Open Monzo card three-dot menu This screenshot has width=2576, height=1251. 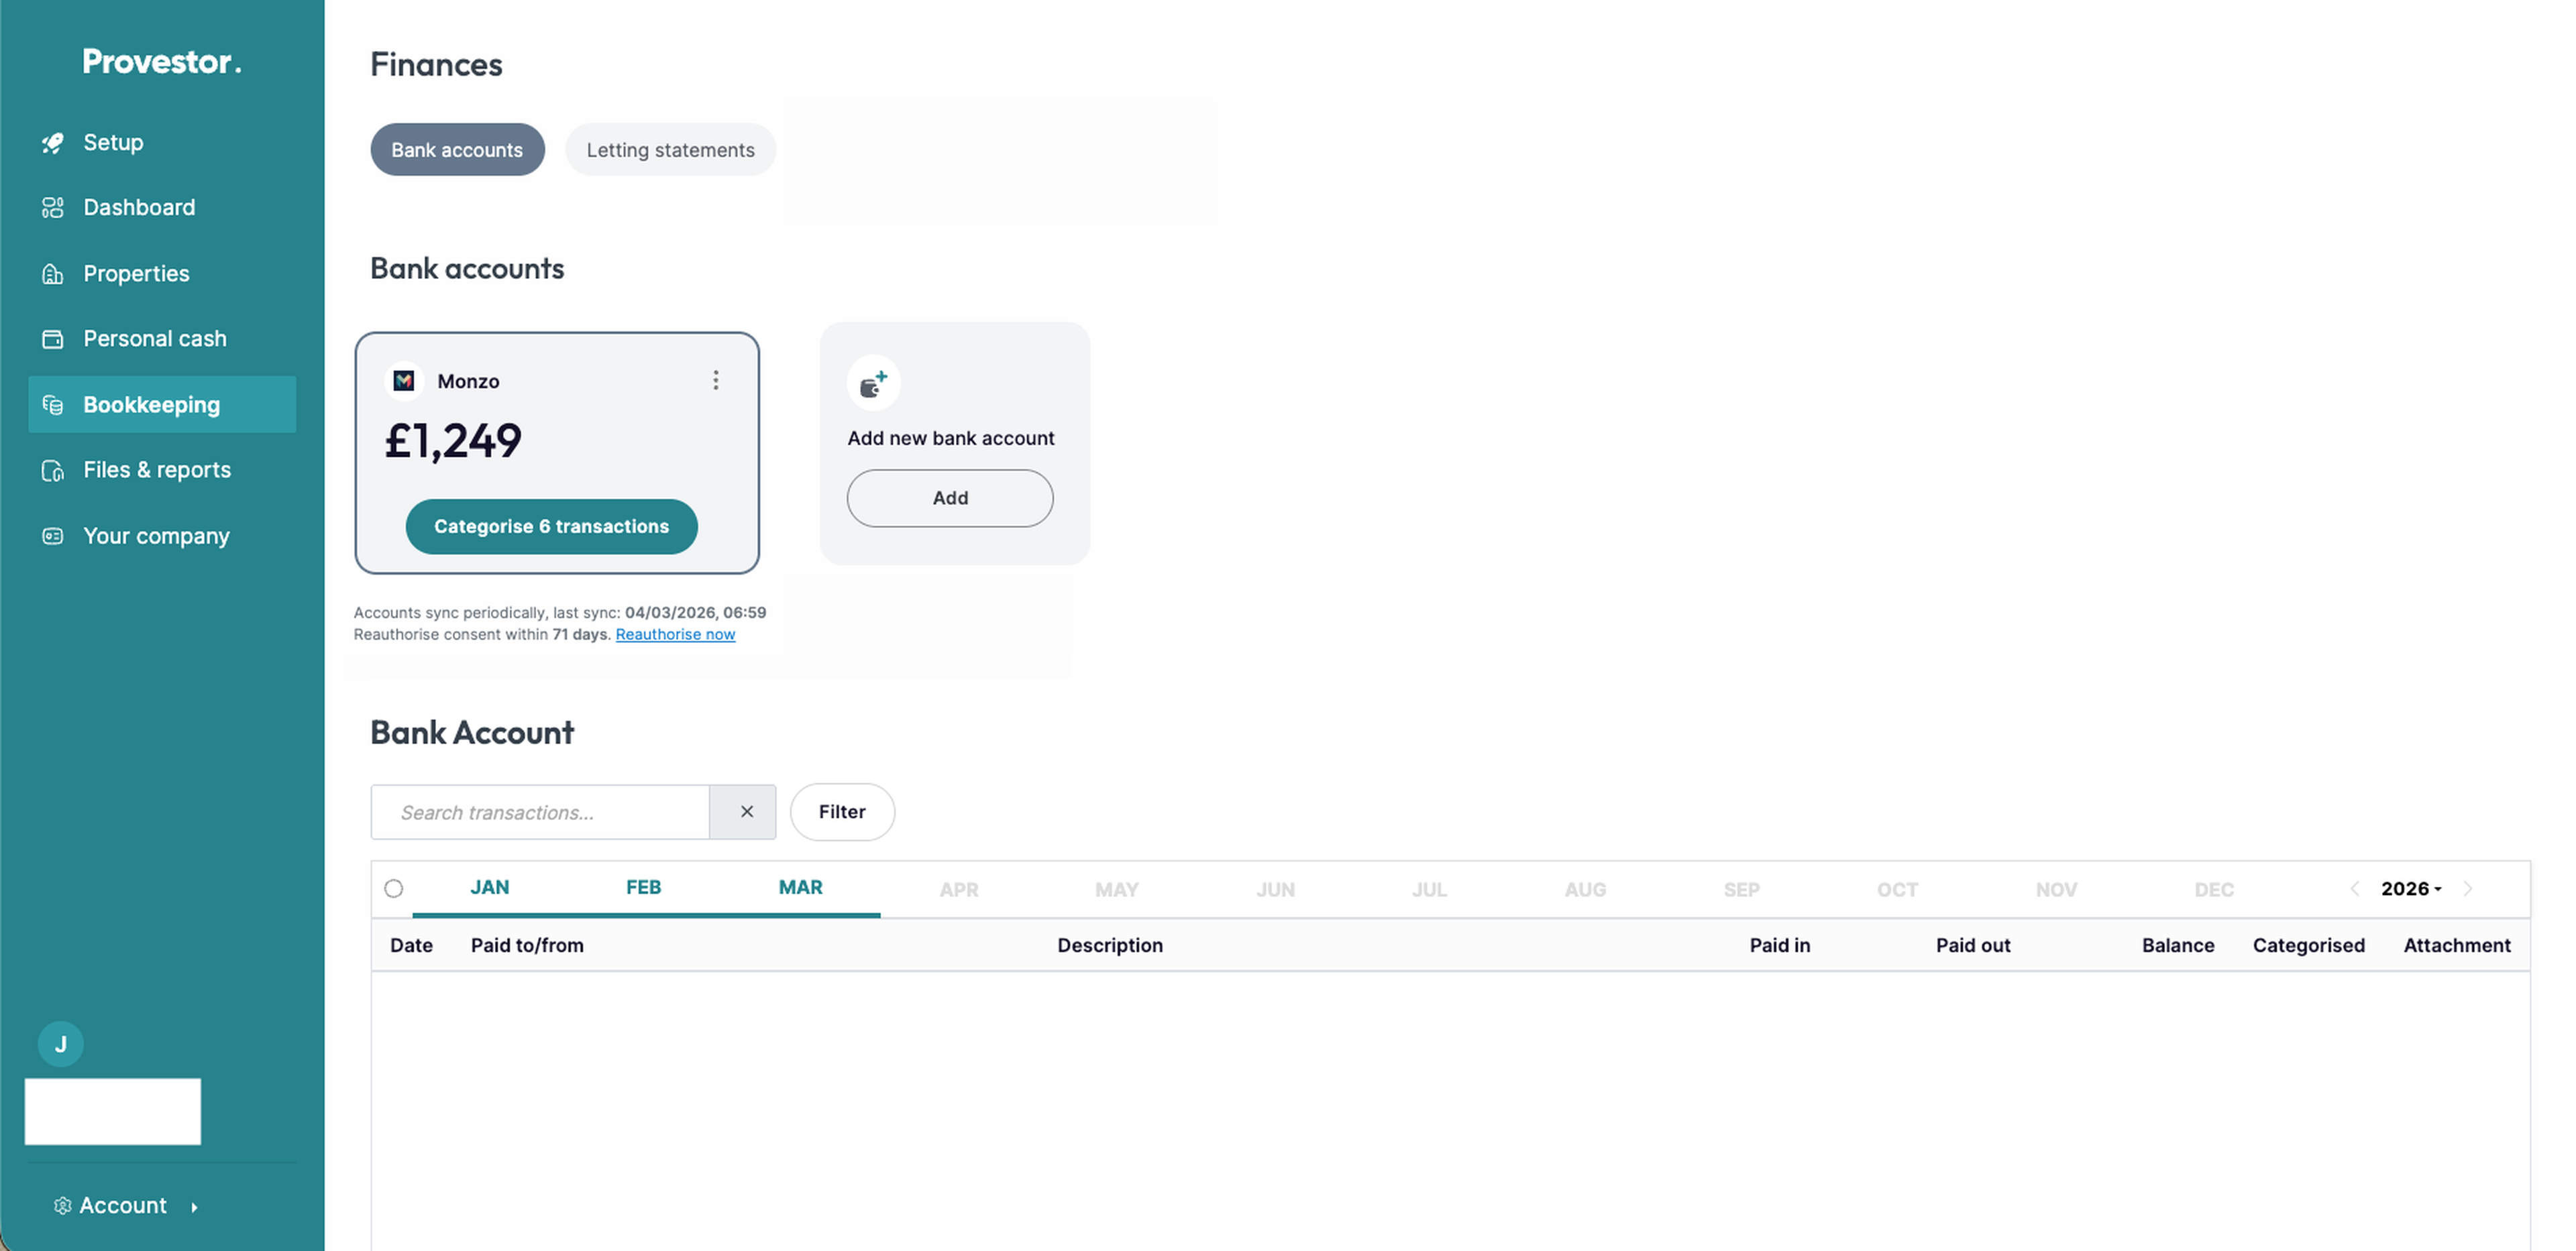(x=716, y=381)
